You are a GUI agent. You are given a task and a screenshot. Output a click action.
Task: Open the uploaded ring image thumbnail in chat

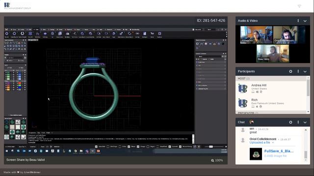coord(256,154)
